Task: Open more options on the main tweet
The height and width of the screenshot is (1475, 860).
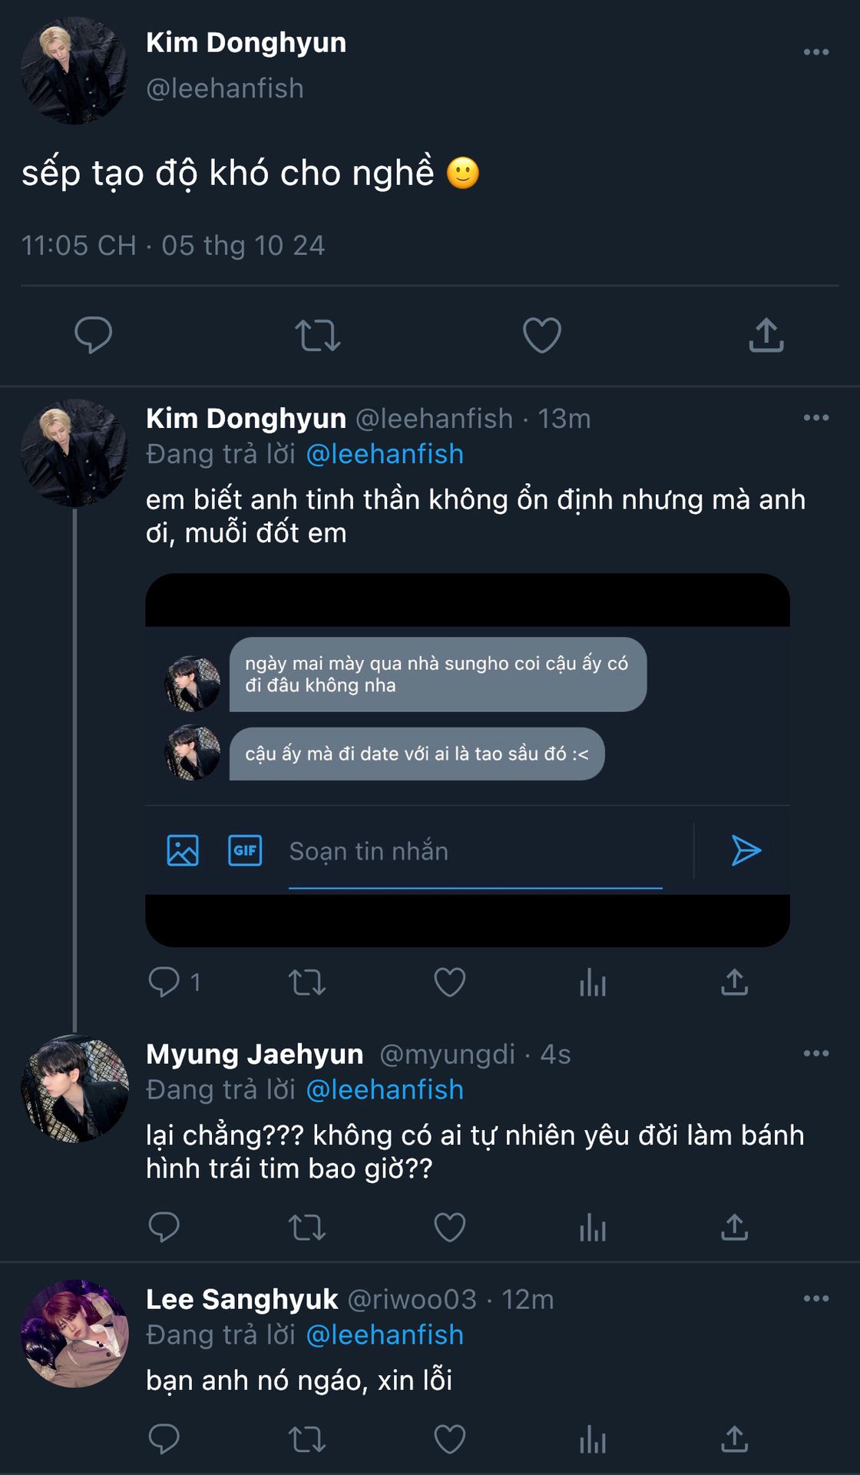Action: [815, 52]
